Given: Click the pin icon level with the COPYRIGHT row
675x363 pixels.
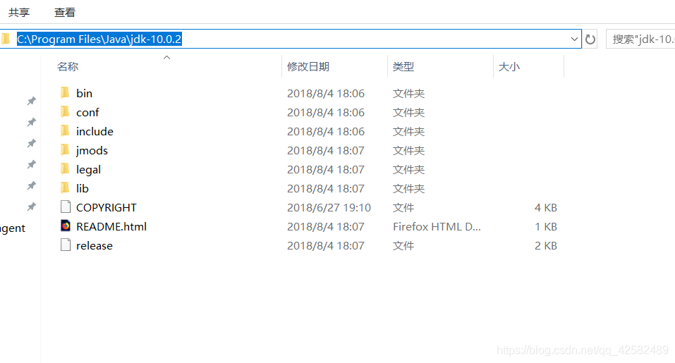Looking at the screenshot, I should [x=32, y=207].
